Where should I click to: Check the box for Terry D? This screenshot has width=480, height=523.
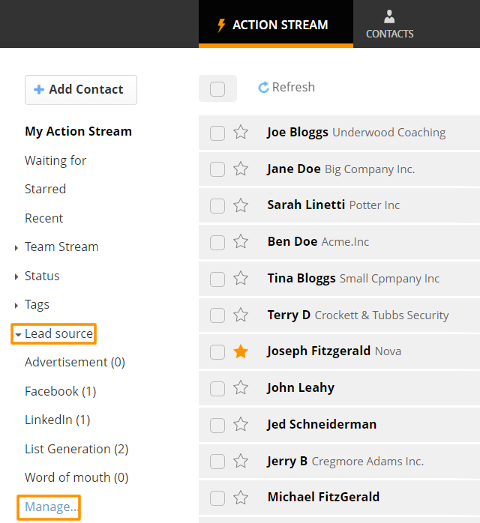[217, 315]
